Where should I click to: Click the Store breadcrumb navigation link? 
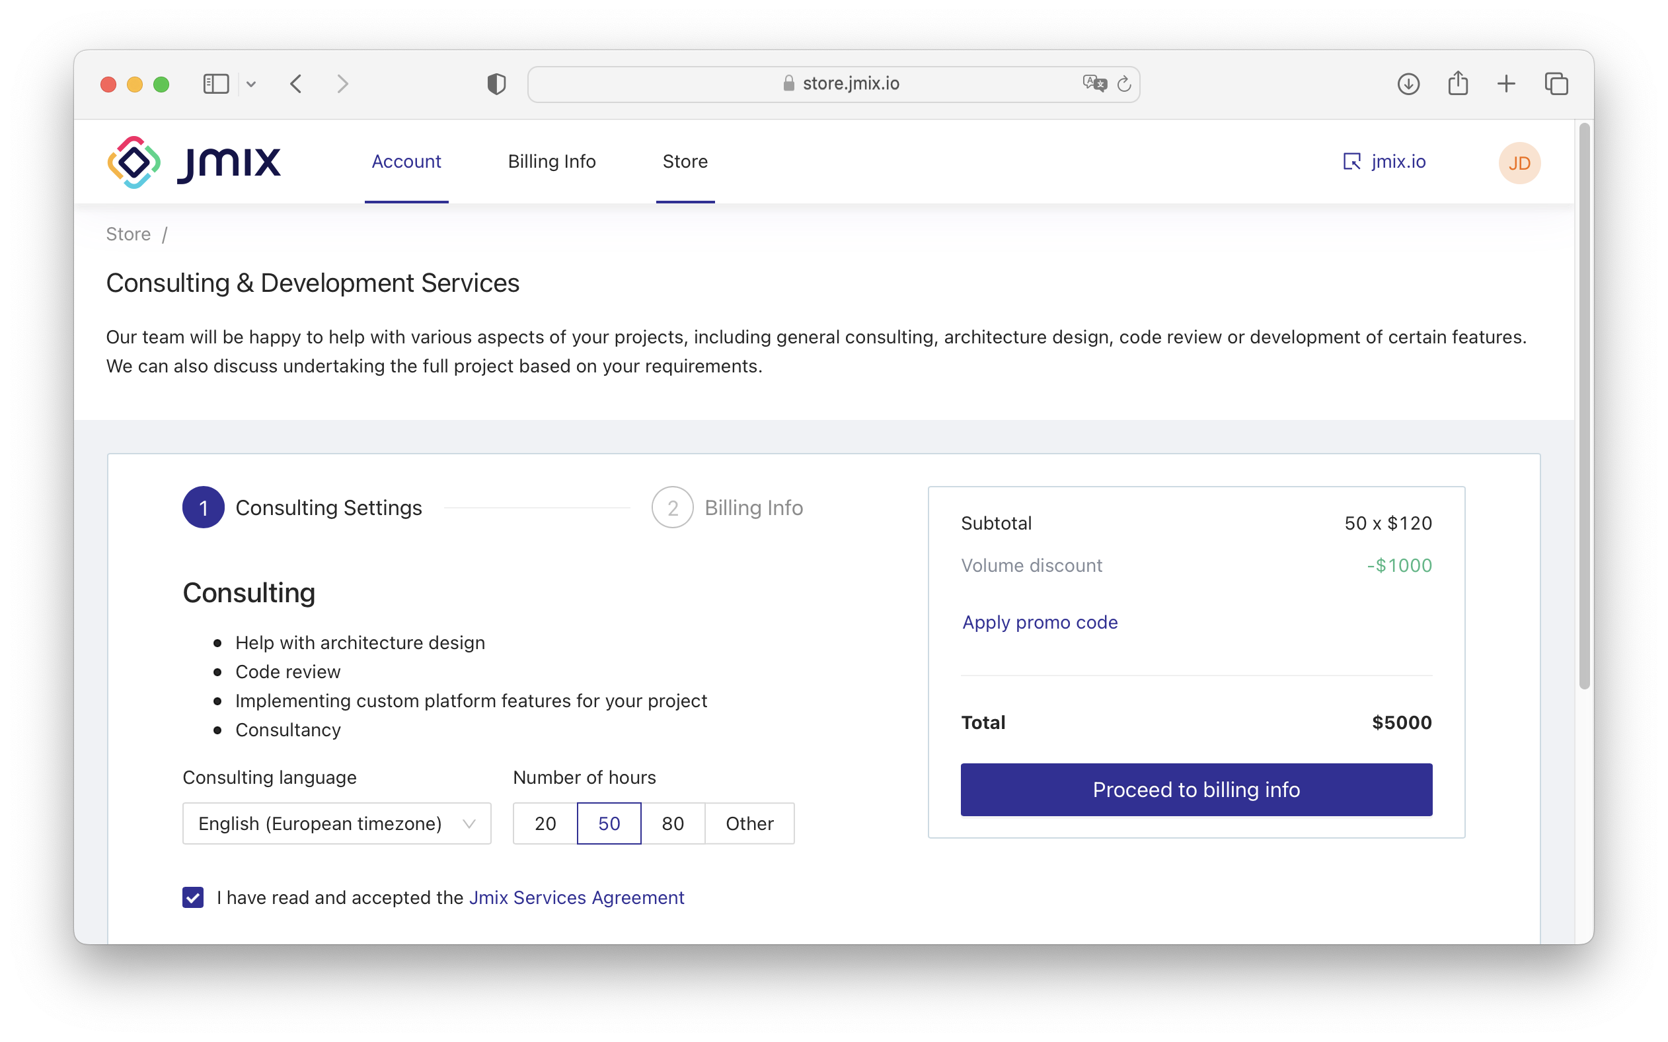coord(128,234)
